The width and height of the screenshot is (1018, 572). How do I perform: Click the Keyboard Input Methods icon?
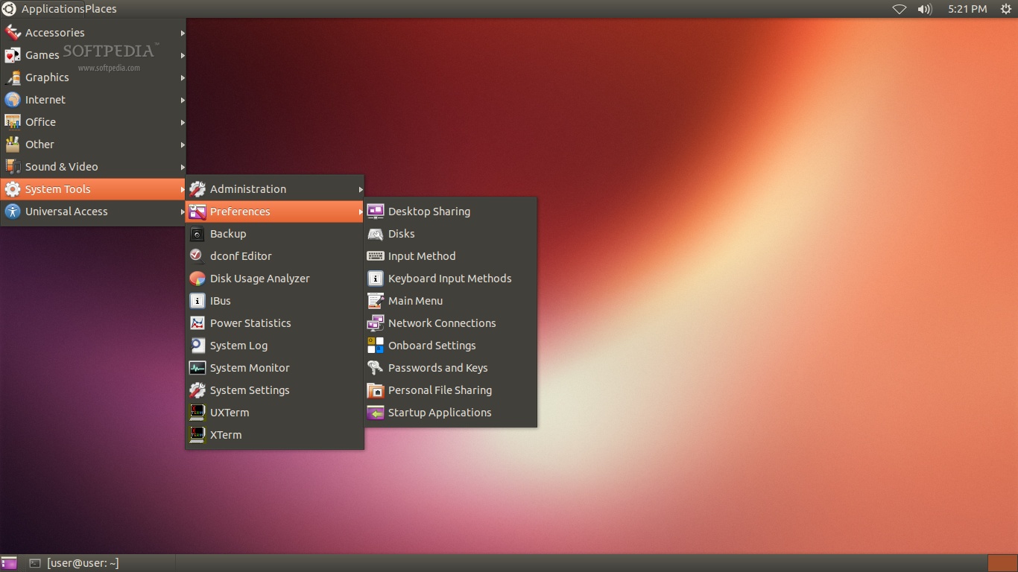pos(376,279)
